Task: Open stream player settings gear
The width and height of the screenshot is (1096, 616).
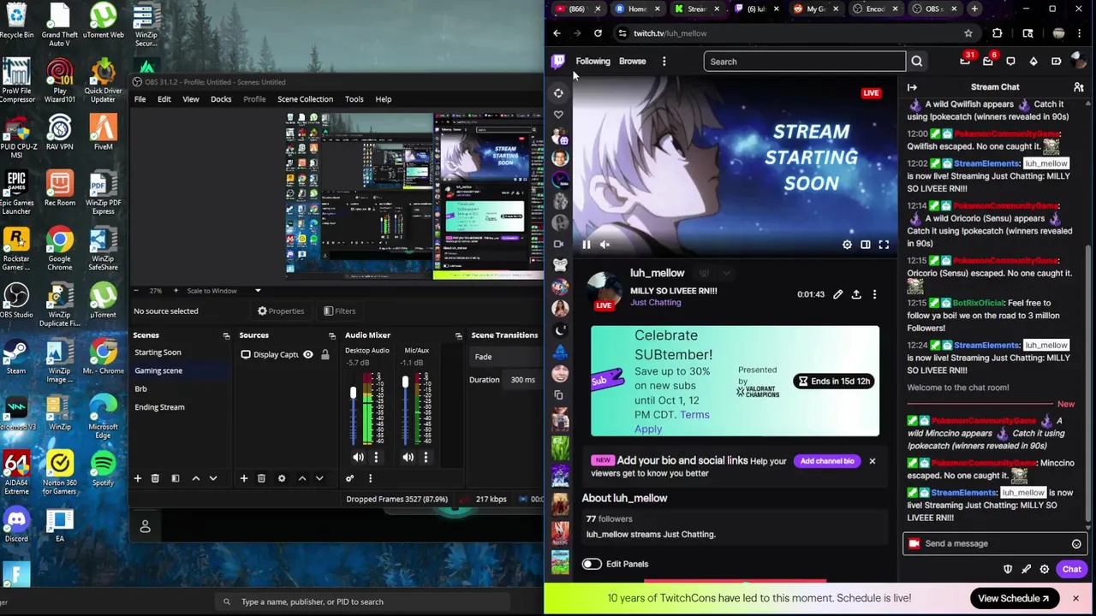Action: click(847, 245)
